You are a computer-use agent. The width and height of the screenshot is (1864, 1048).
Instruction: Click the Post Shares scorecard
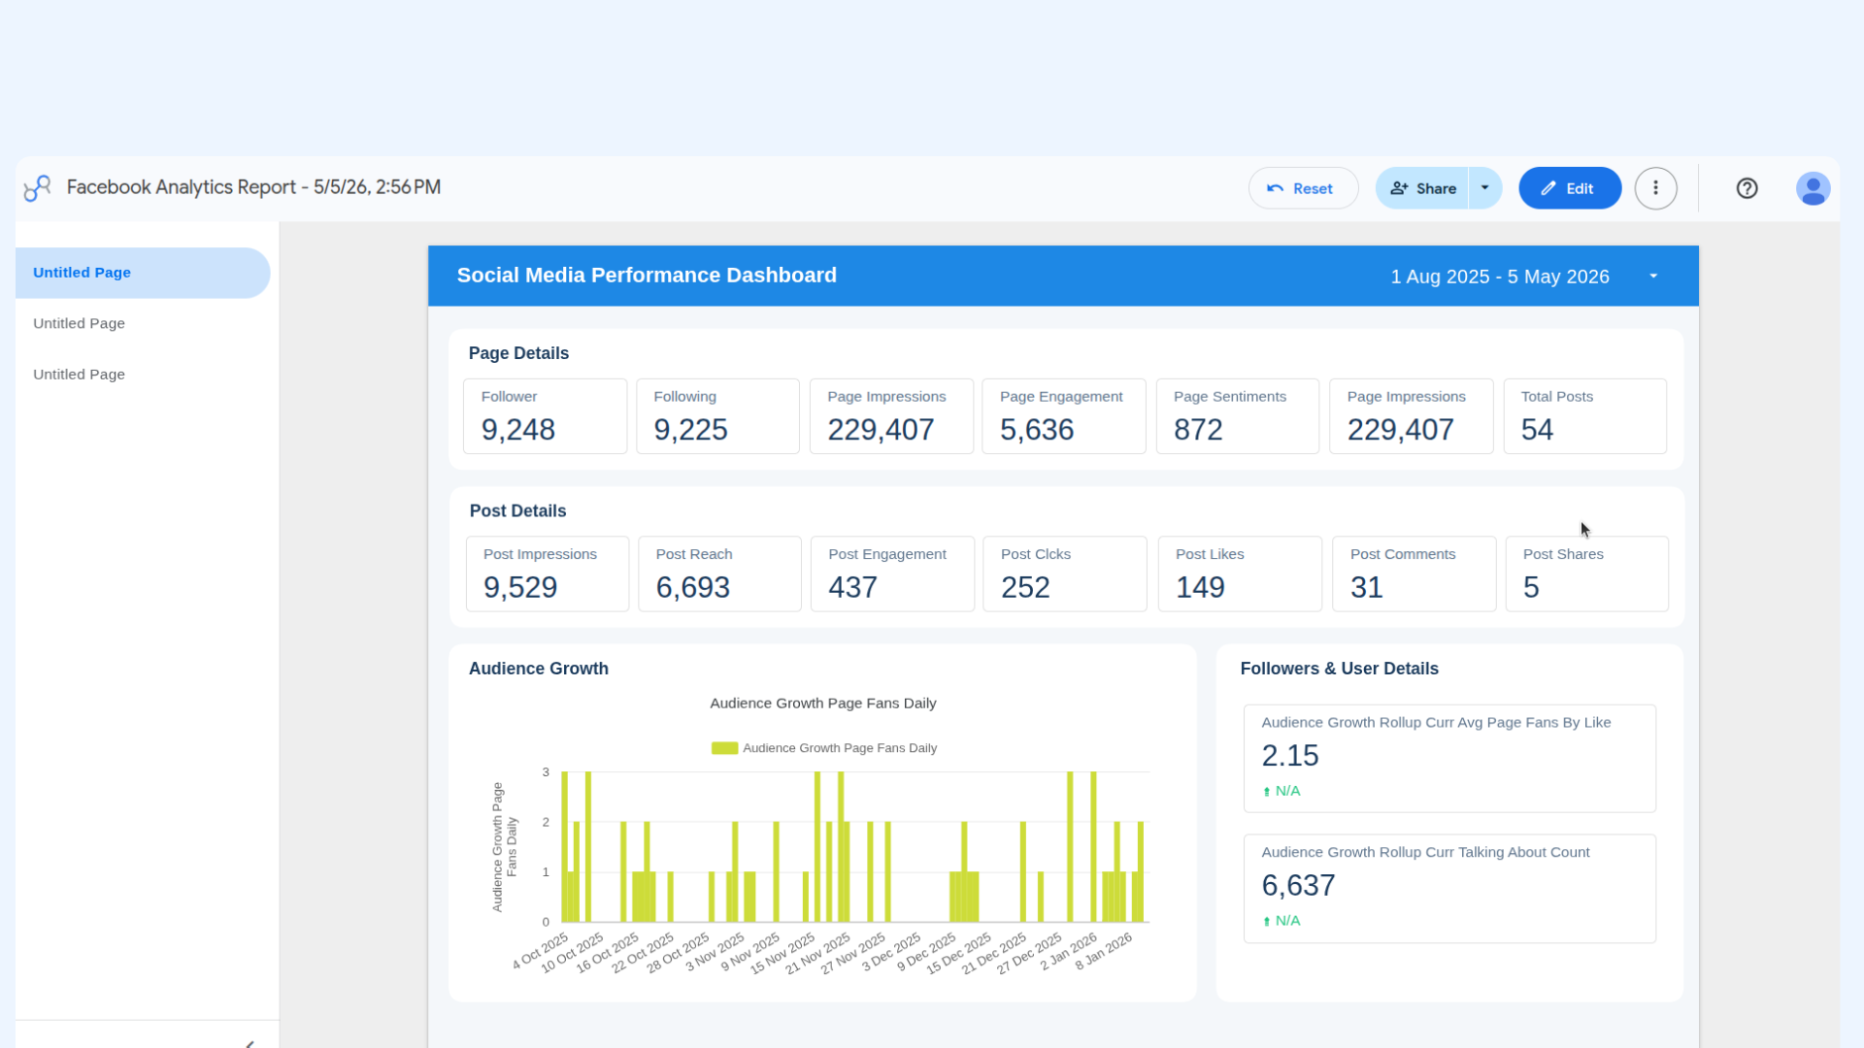point(1586,573)
